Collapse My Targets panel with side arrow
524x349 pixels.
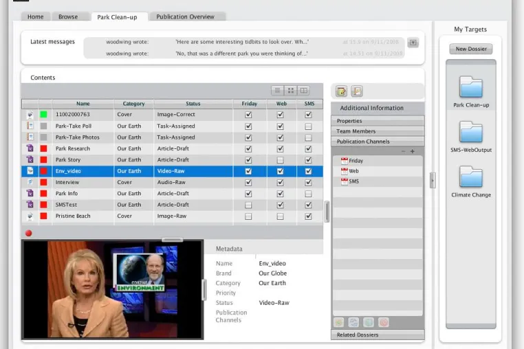pos(433,181)
